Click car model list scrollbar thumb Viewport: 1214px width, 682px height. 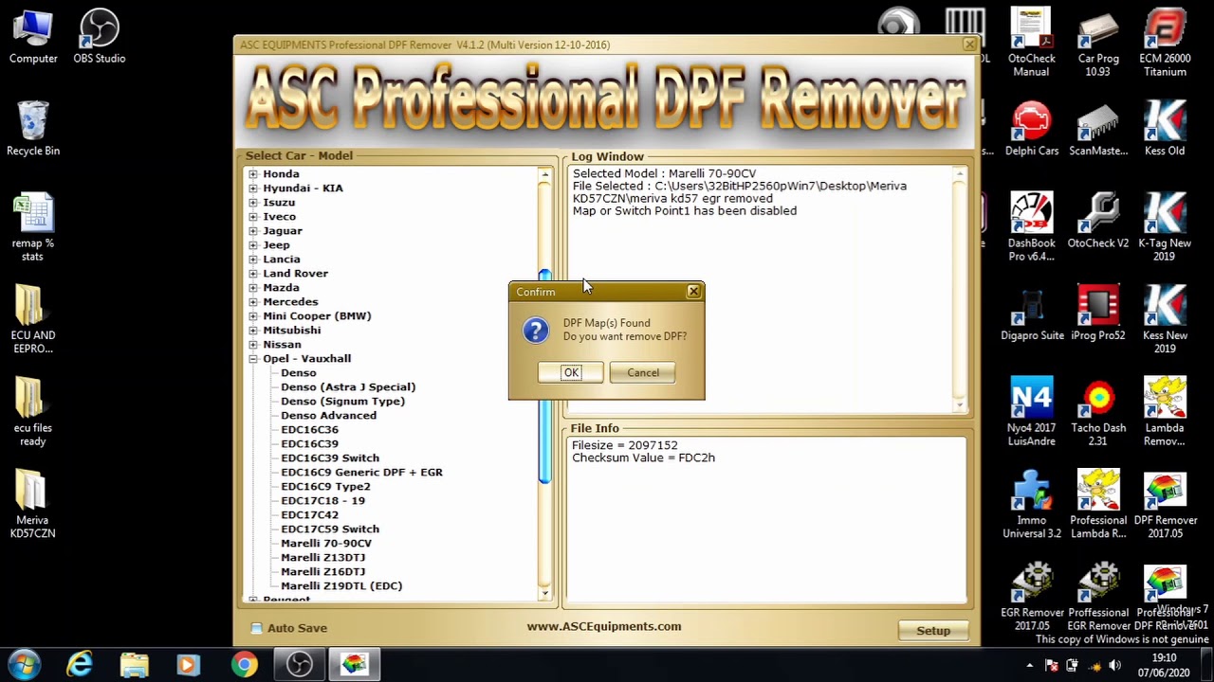tap(544, 377)
